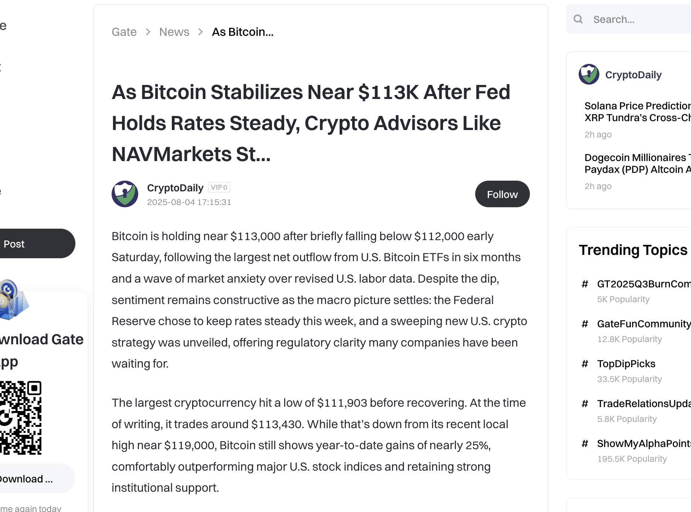This screenshot has width=691, height=512.
Task: Click CryptoDaily shield avatar in sidebar card
Action: [x=589, y=74]
